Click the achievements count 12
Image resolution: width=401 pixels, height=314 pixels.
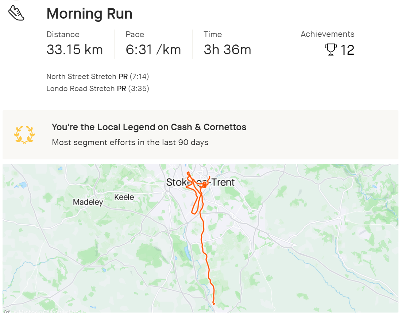coord(347,50)
